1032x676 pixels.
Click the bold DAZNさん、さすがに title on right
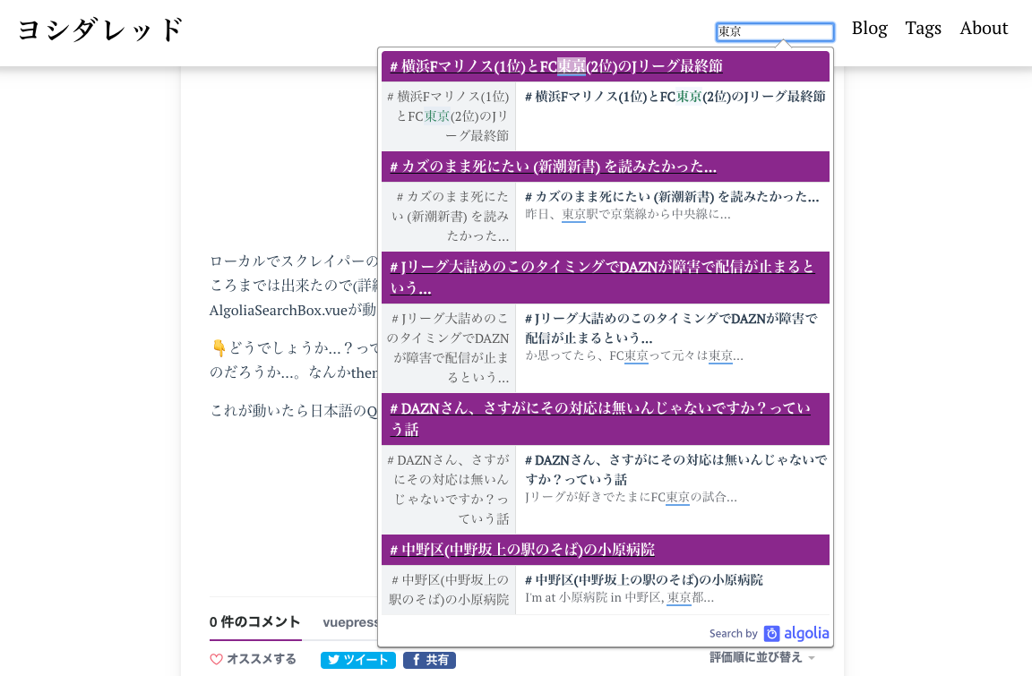pyautogui.click(x=676, y=469)
